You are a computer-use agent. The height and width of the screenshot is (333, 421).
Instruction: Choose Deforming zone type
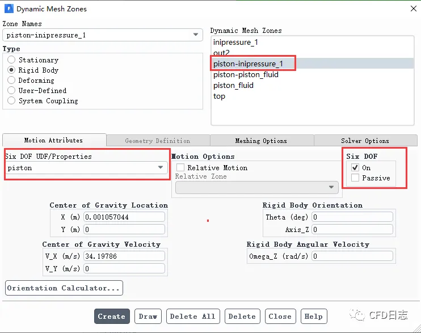point(11,80)
